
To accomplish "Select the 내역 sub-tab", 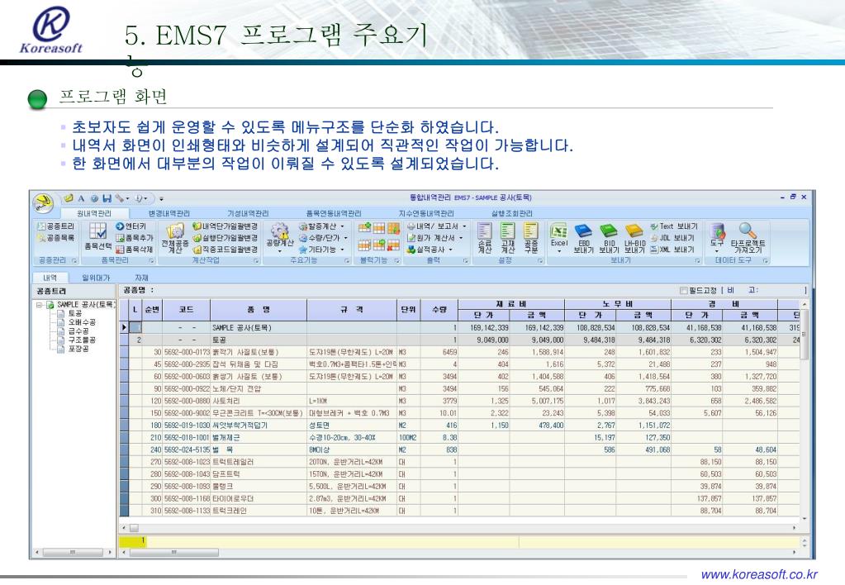I will (50, 278).
